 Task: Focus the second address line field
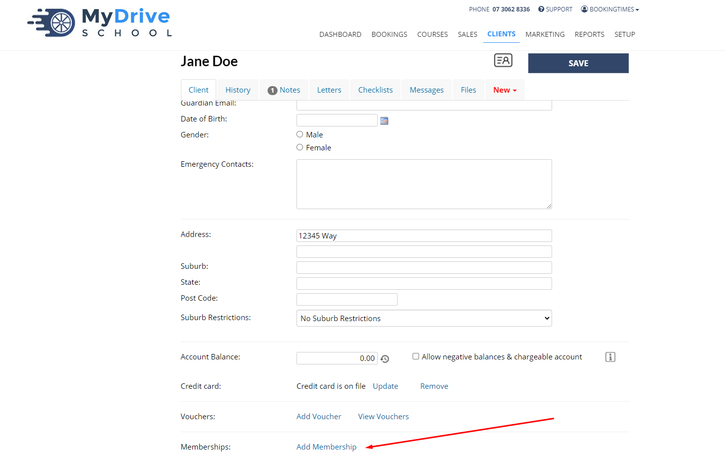424,251
